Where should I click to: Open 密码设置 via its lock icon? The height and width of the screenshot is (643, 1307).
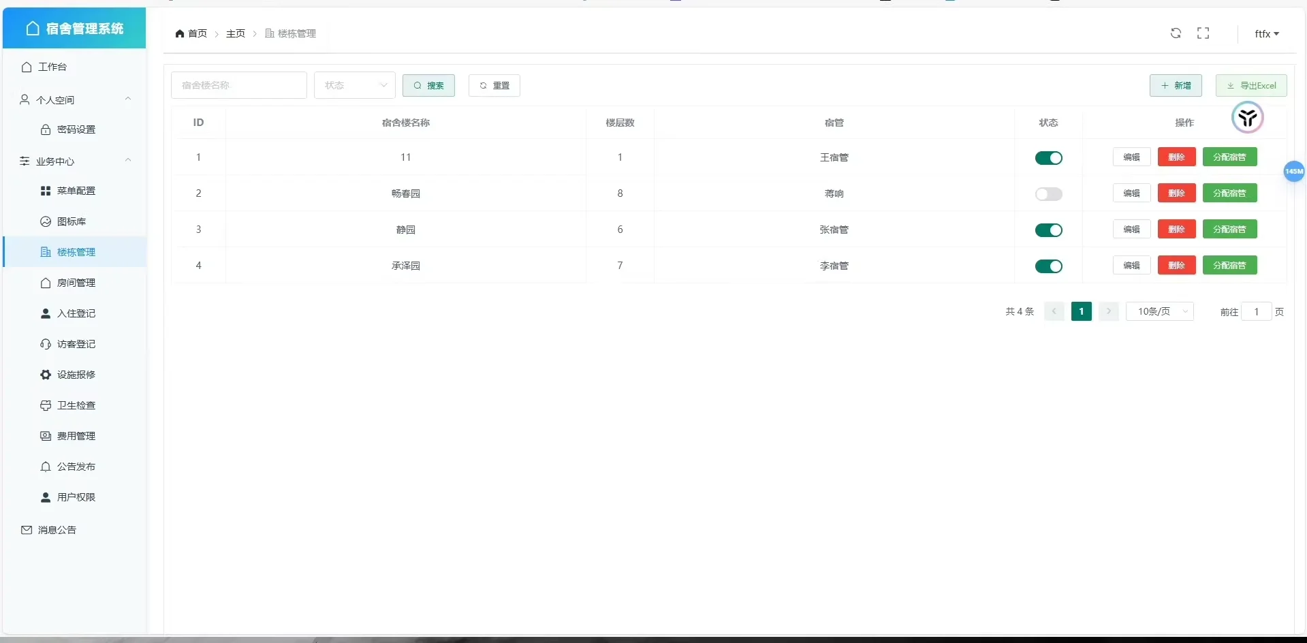click(x=46, y=129)
